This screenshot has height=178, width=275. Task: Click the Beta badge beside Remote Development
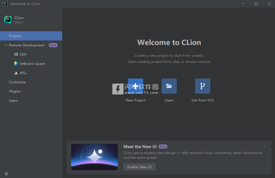point(53,45)
